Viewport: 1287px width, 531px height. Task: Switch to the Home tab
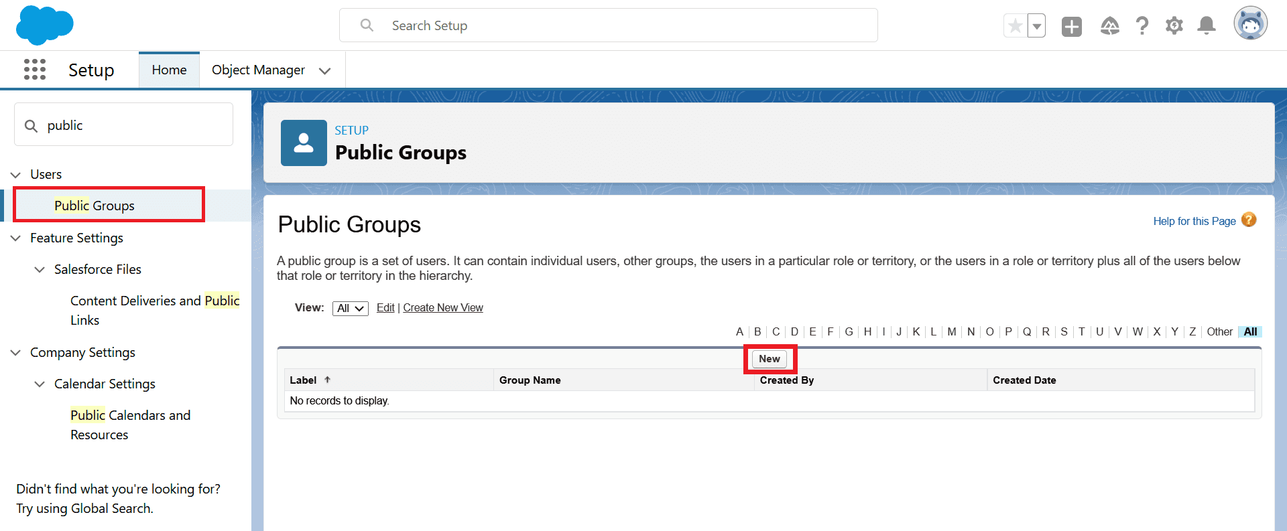tap(169, 70)
